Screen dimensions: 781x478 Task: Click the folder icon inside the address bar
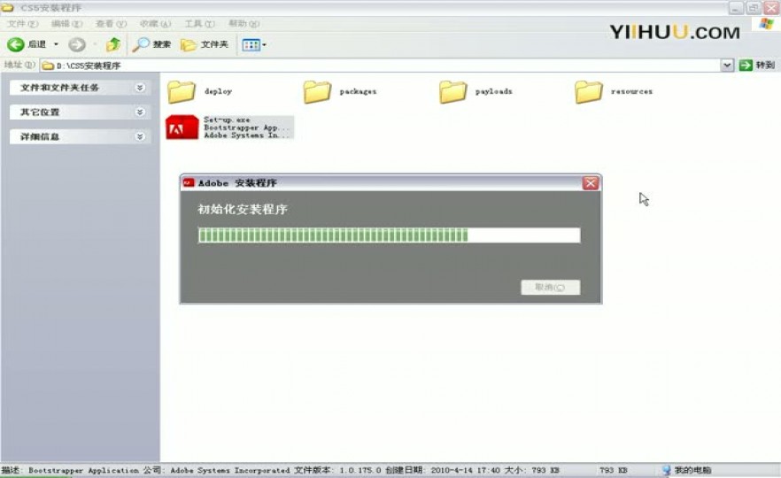click(x=48, y=66)
